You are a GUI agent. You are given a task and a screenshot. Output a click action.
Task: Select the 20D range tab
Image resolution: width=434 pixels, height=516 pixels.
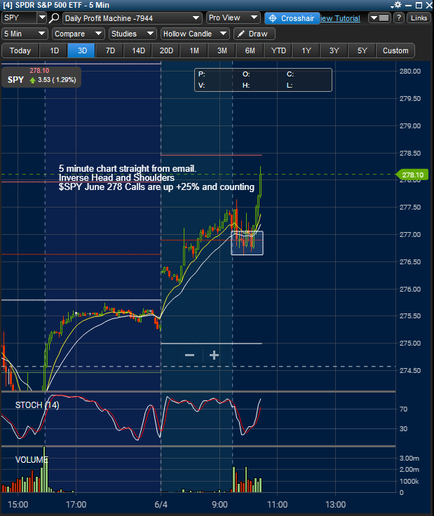[x=166, y=50]
